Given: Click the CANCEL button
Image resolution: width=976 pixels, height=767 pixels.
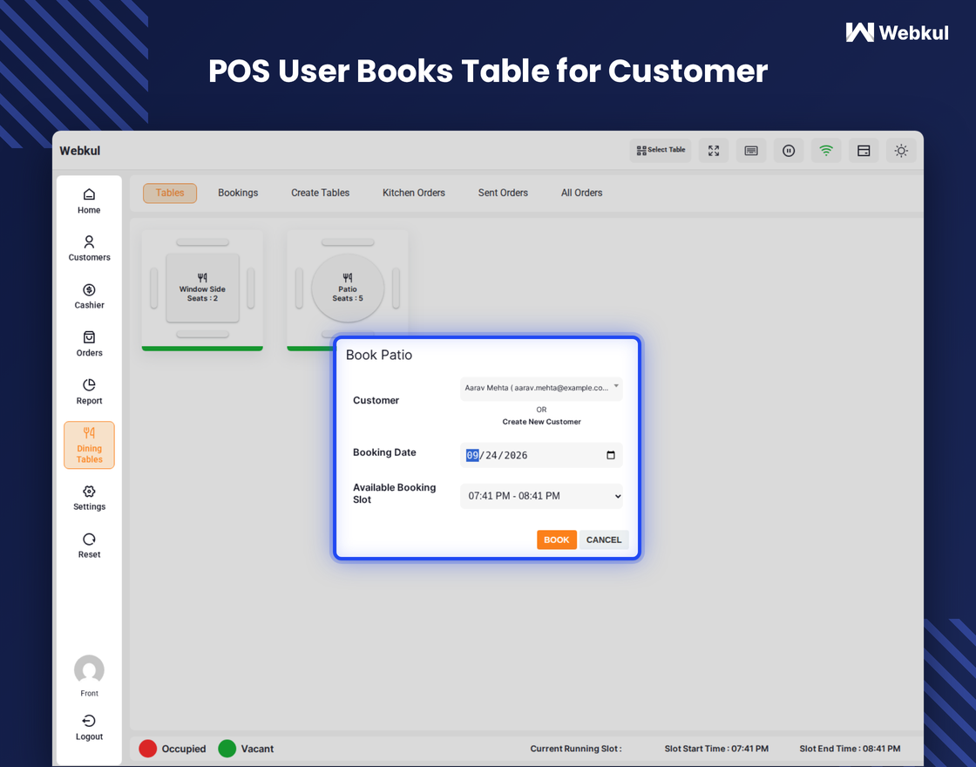Looking at the screenshot, I should point(604,540).
